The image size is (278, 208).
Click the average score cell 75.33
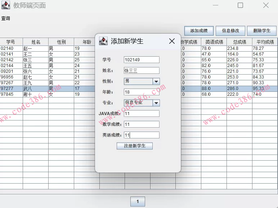click(x=265, y=60)
